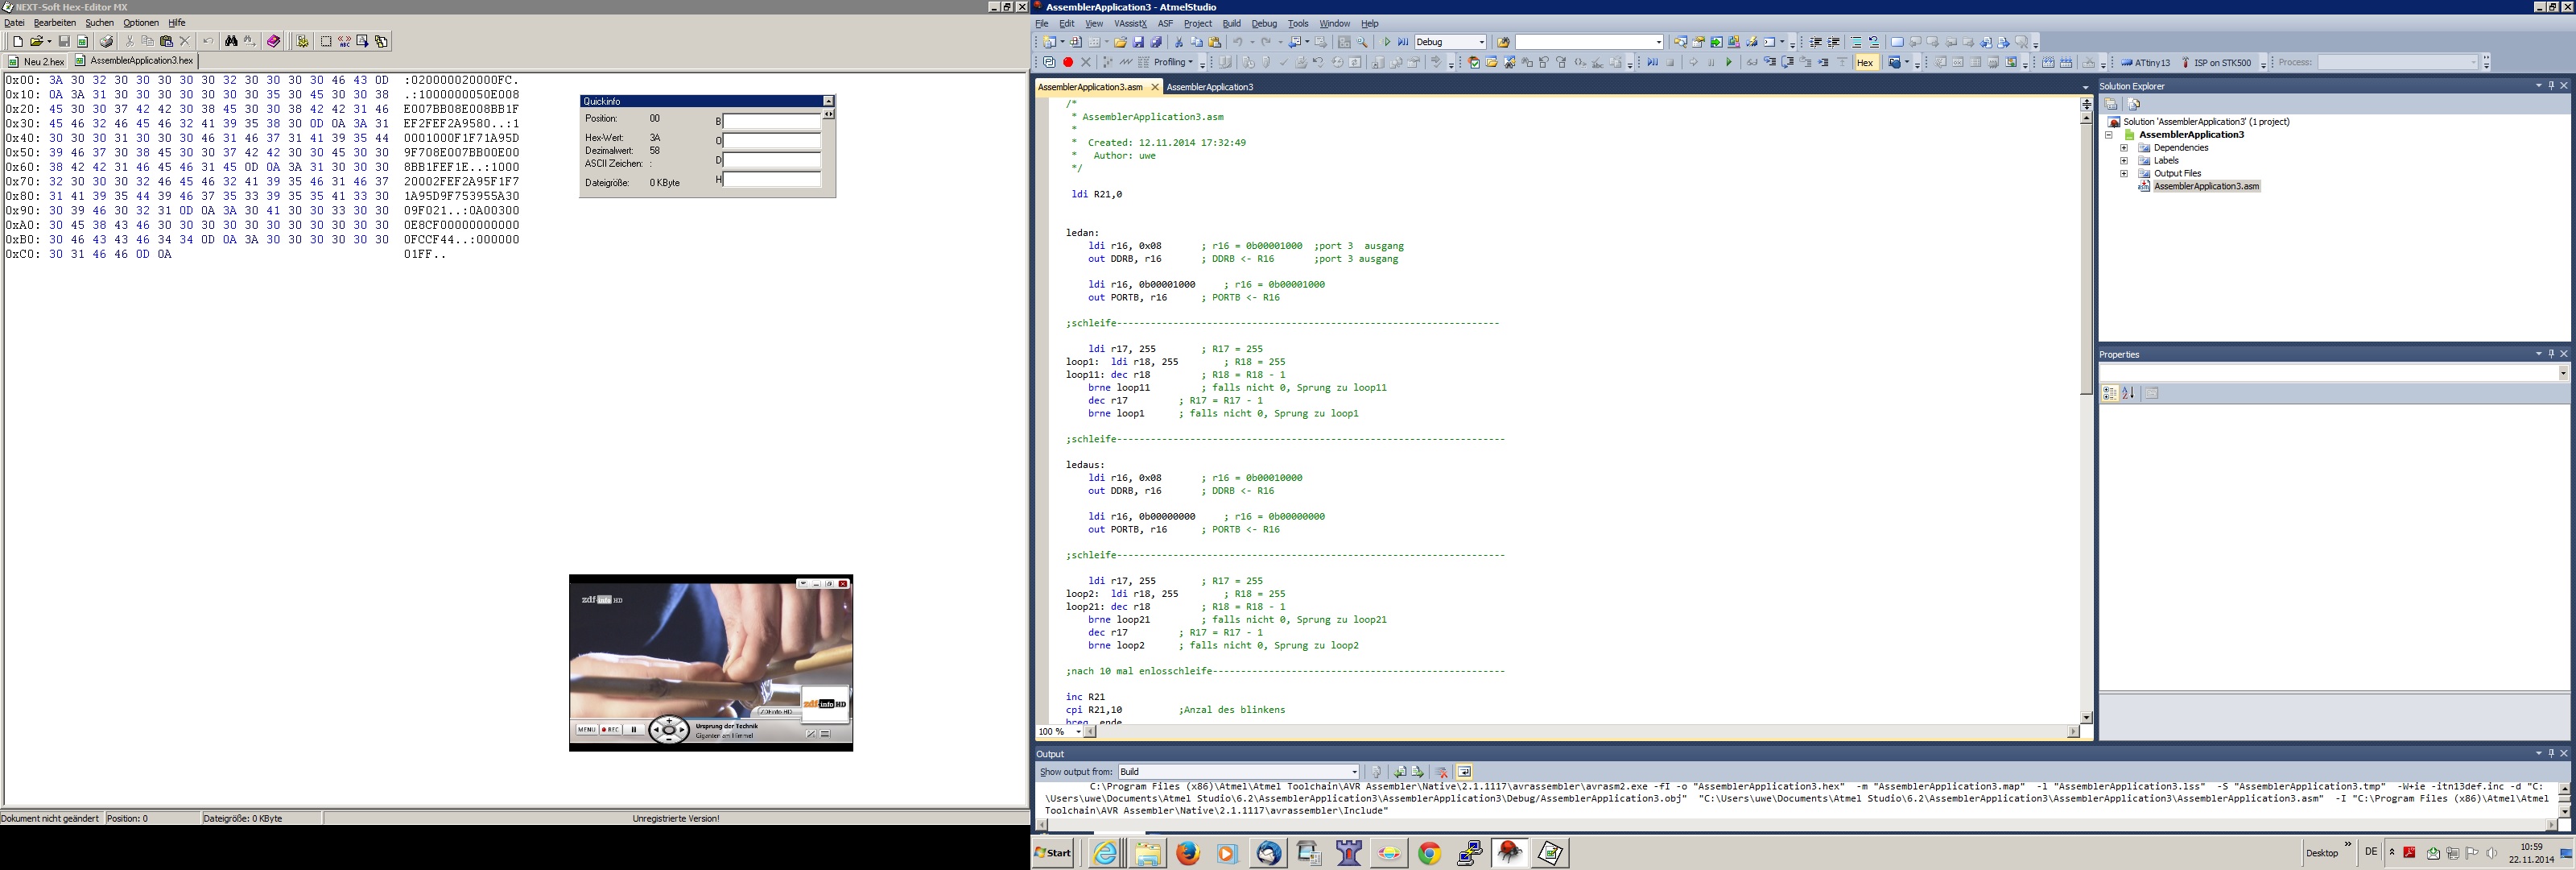2576x870 pixels.
Task: Open Firefox from the taskbar
Action: pyautogui.click(x=1188, y=853)
